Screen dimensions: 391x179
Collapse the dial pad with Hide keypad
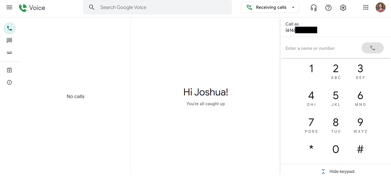pos(337,172)
